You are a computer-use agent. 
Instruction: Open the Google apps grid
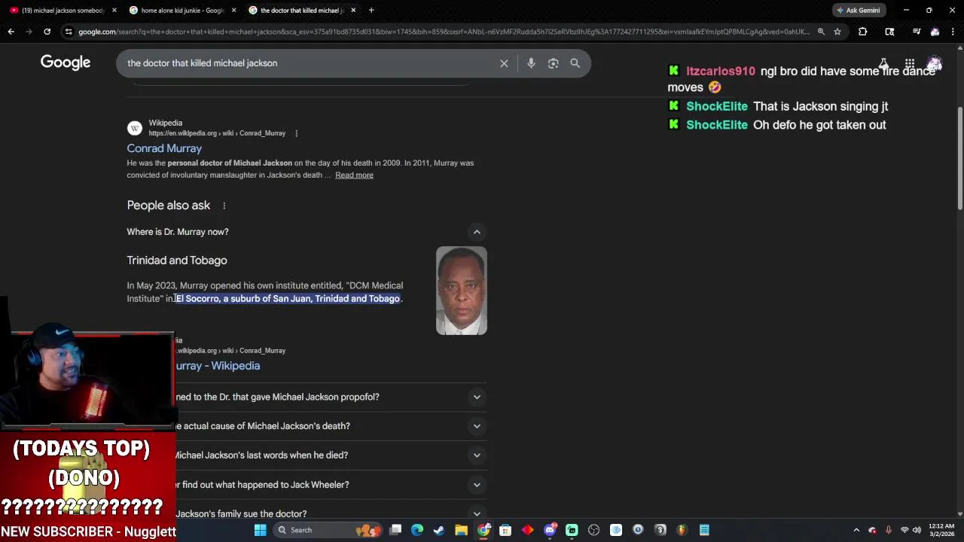pyautogui.click(x=910, y=63)
